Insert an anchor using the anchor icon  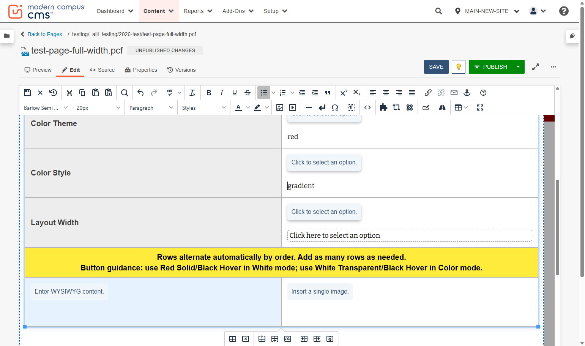point(467,93)
